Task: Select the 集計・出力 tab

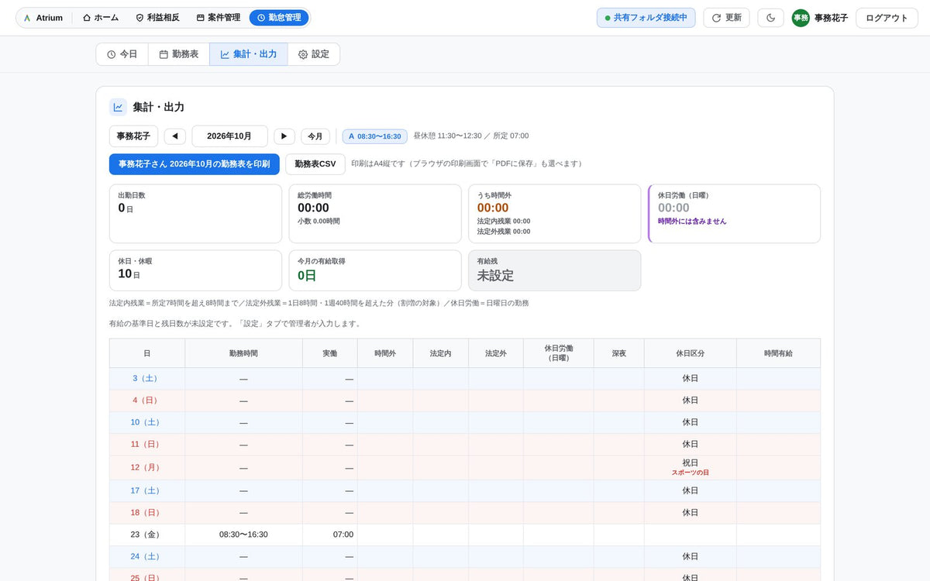Action: tap(249, 54)
